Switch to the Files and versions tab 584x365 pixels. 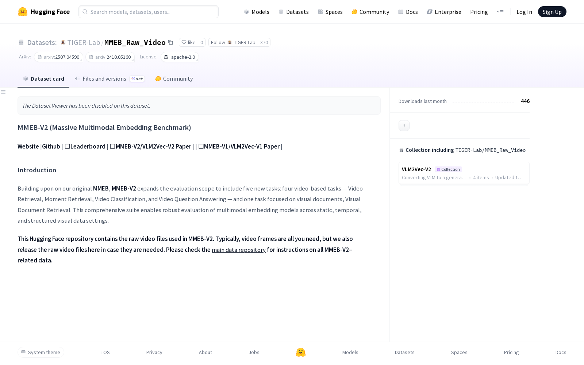click(x=109, y=78)
